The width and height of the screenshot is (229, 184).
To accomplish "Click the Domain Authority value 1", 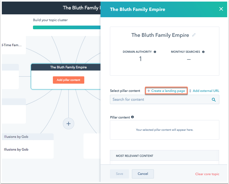I will (140, 59).
